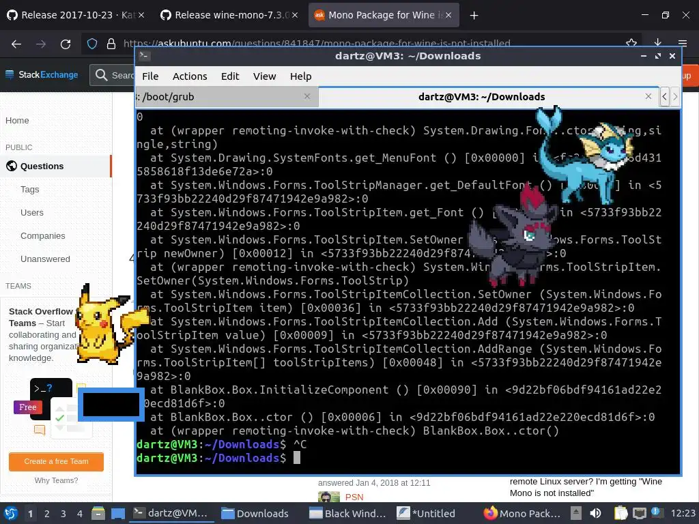The width and height of the screenshot is (699, 524).
Task: Close the ~/Downloads terminal tab
Action: (648, 96)
